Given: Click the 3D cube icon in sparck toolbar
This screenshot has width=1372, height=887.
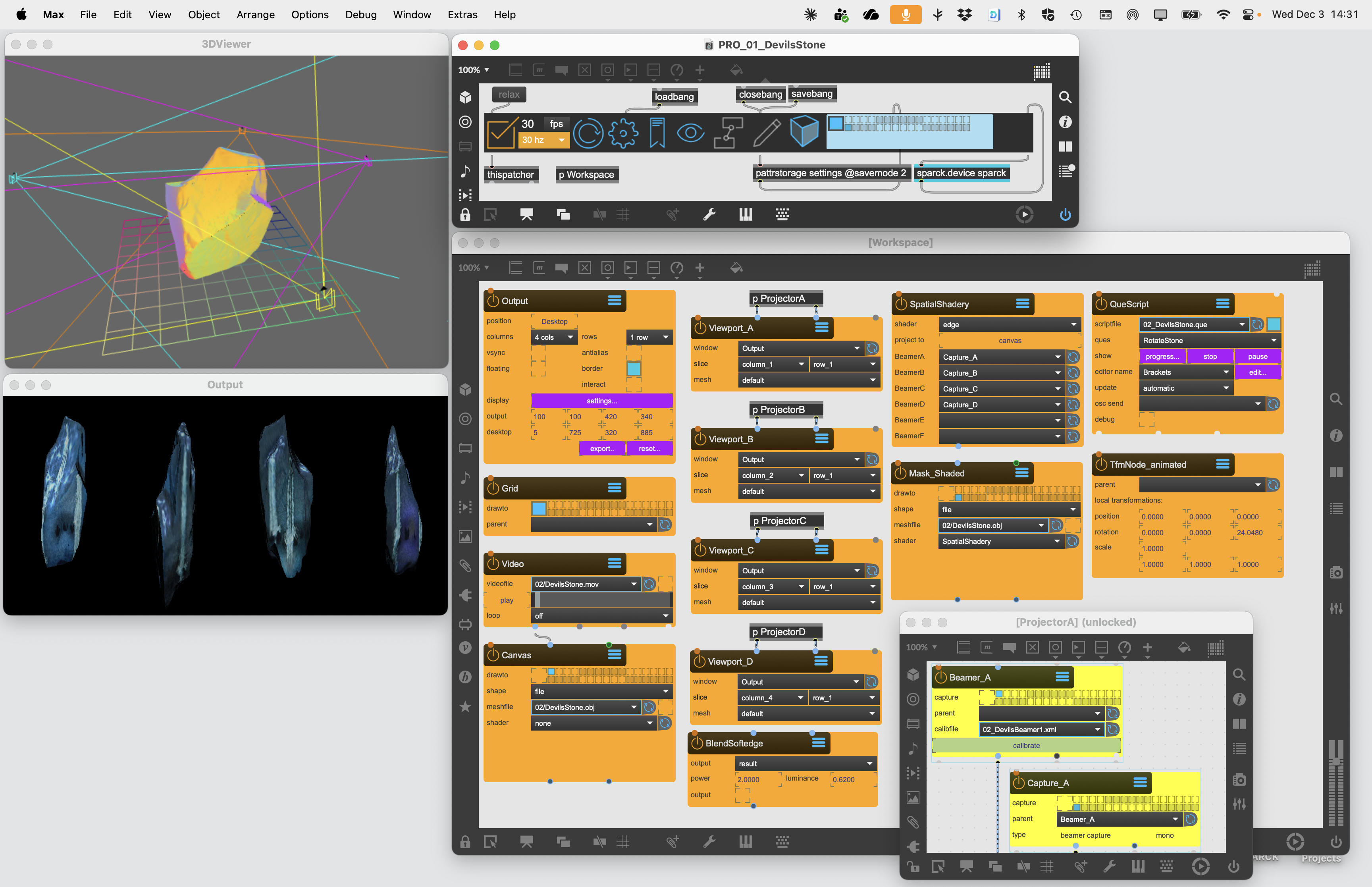Looking at the screenshot, I should 804,132.
